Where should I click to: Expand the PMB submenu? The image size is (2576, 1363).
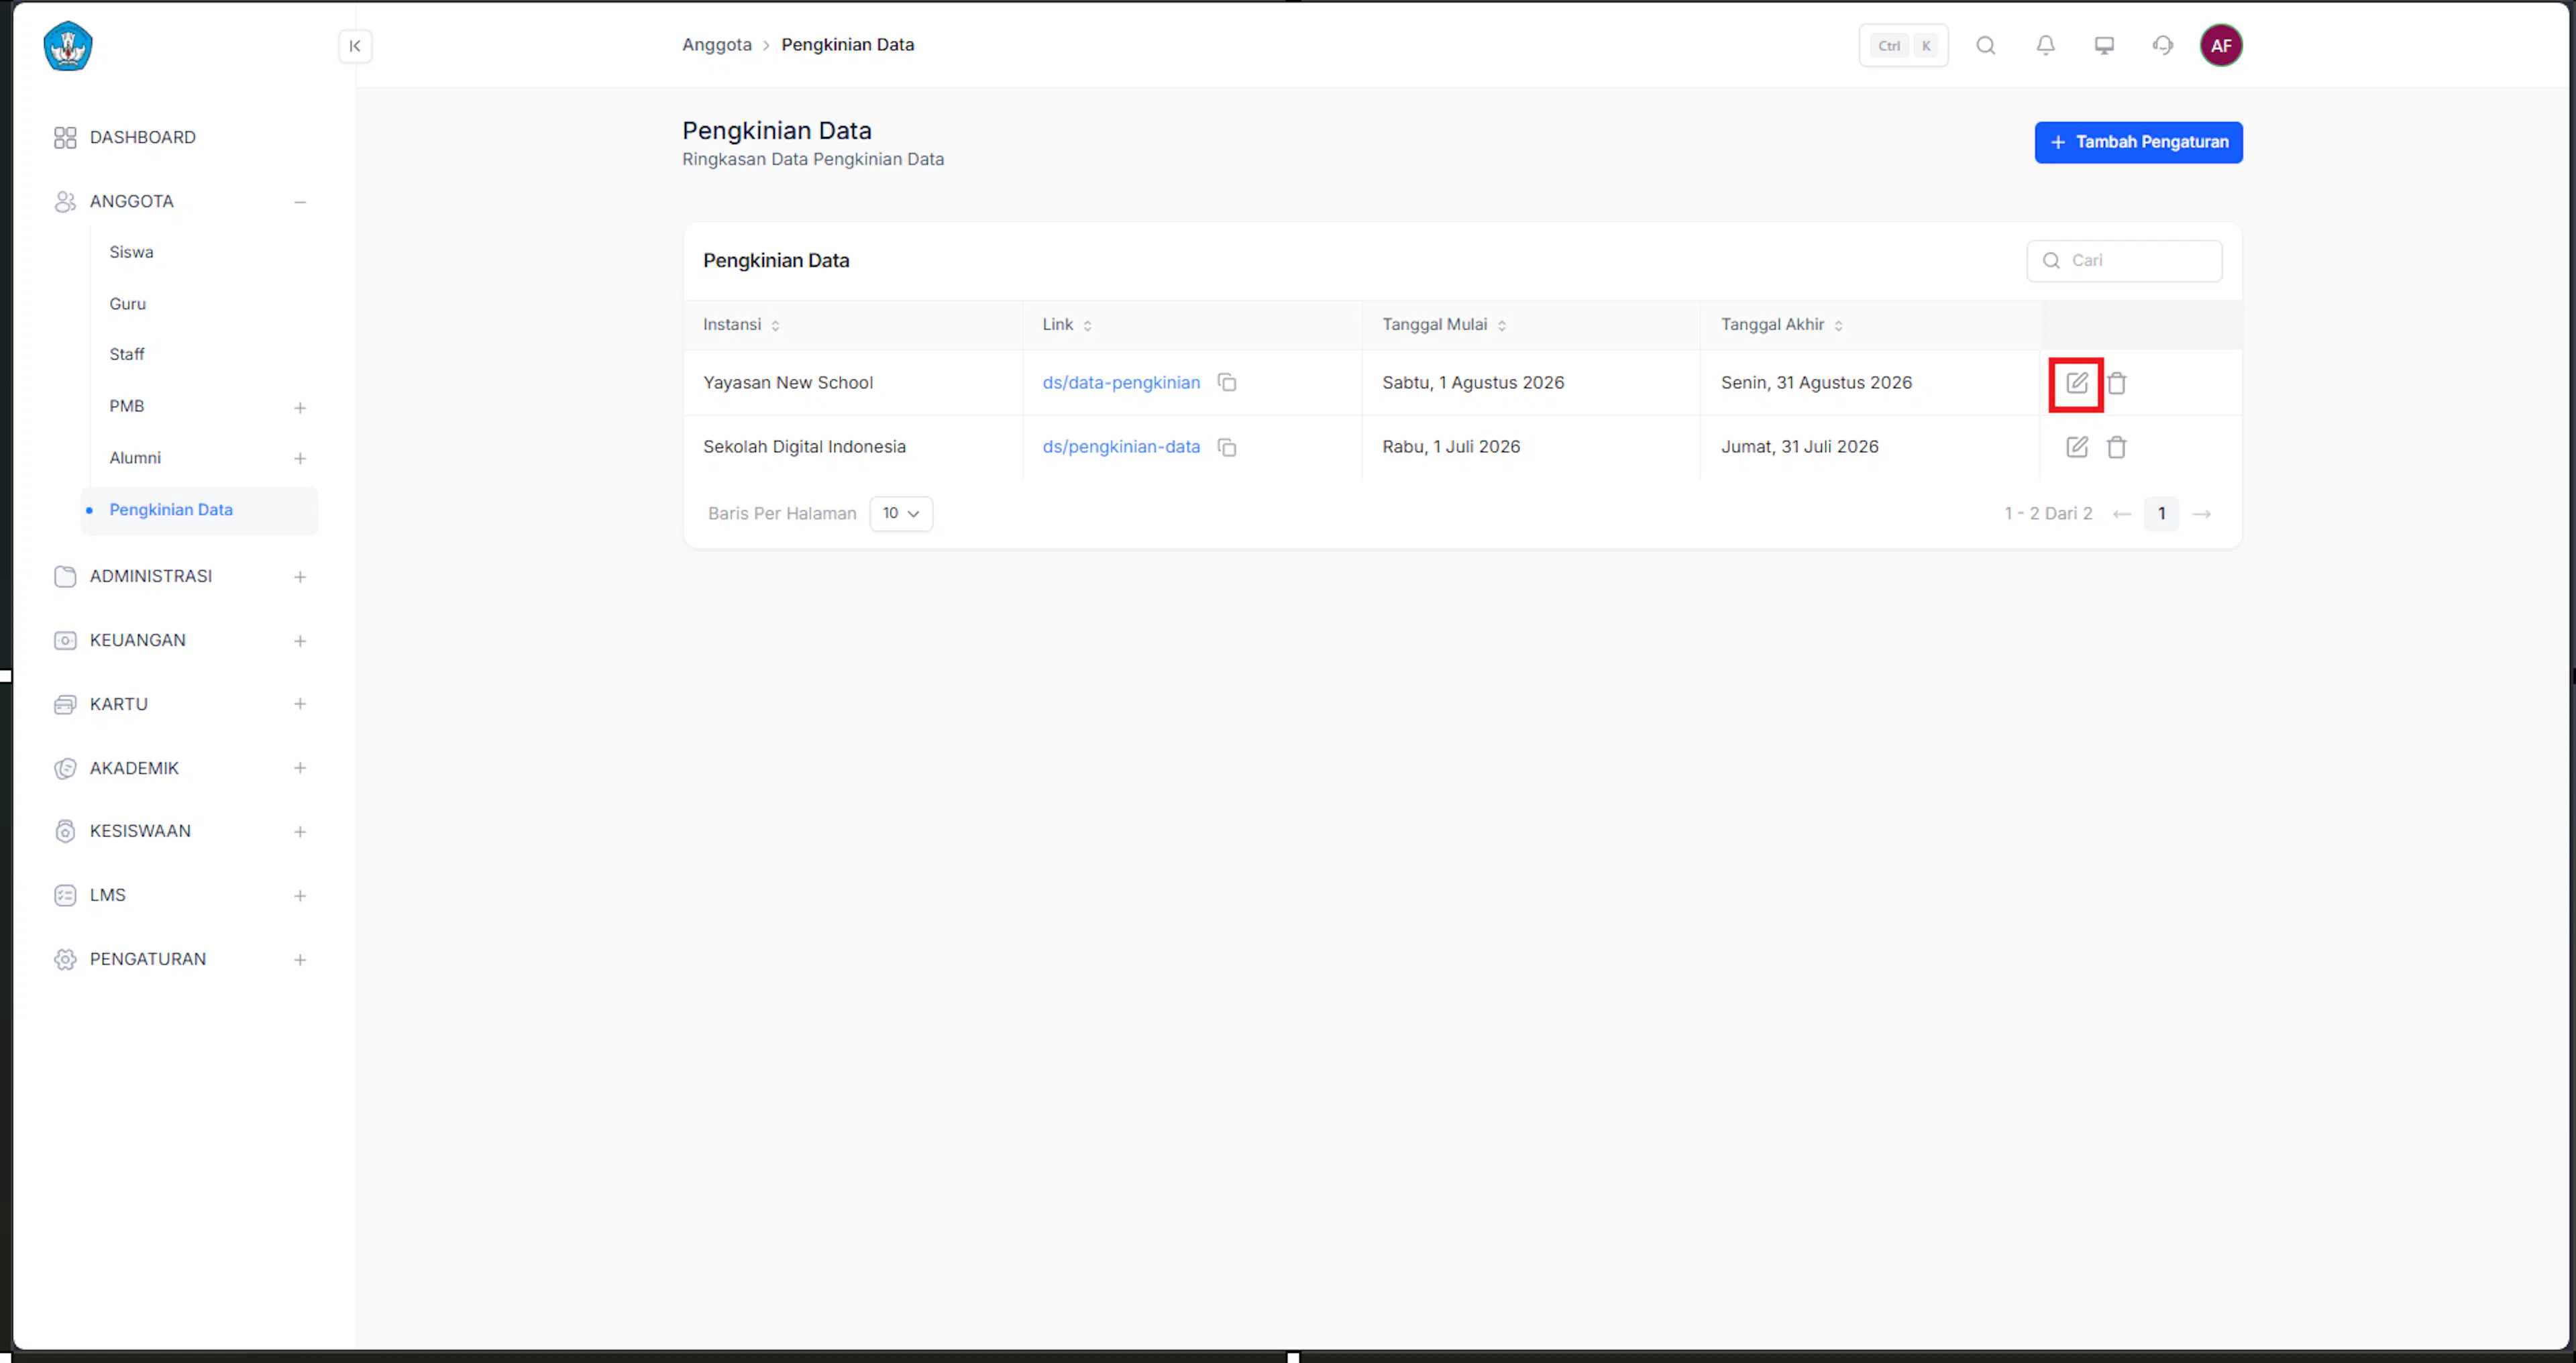click(300, 408)
